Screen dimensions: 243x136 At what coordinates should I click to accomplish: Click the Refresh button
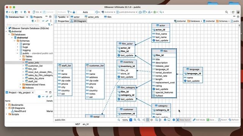234,120
